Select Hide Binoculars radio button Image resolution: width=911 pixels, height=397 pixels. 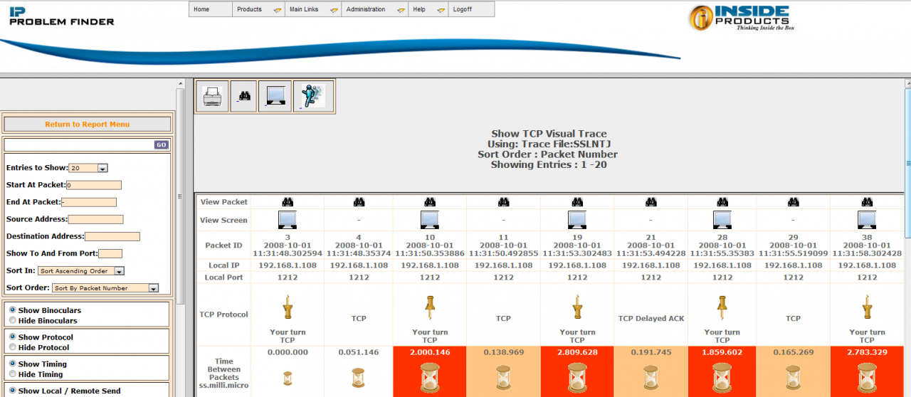coord(13,321)
